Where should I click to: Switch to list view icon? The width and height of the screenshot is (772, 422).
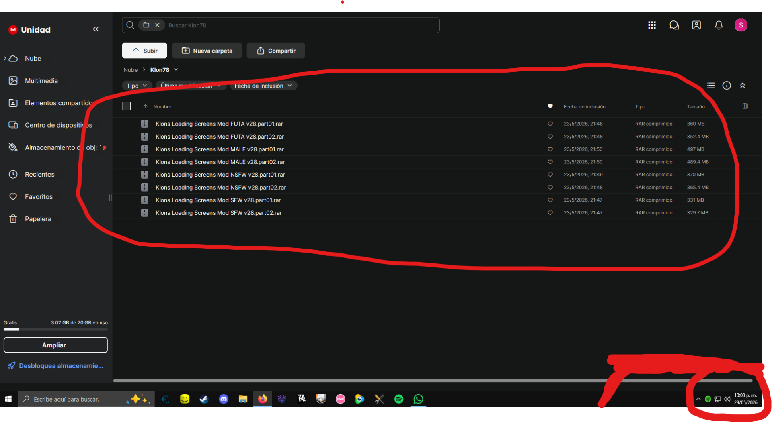(x=710, y=86)
